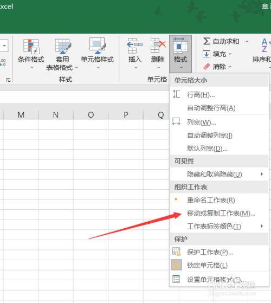The image size is (271, 303).
Task: Click the Insert cells icon
Action: (x=134, y=46)
